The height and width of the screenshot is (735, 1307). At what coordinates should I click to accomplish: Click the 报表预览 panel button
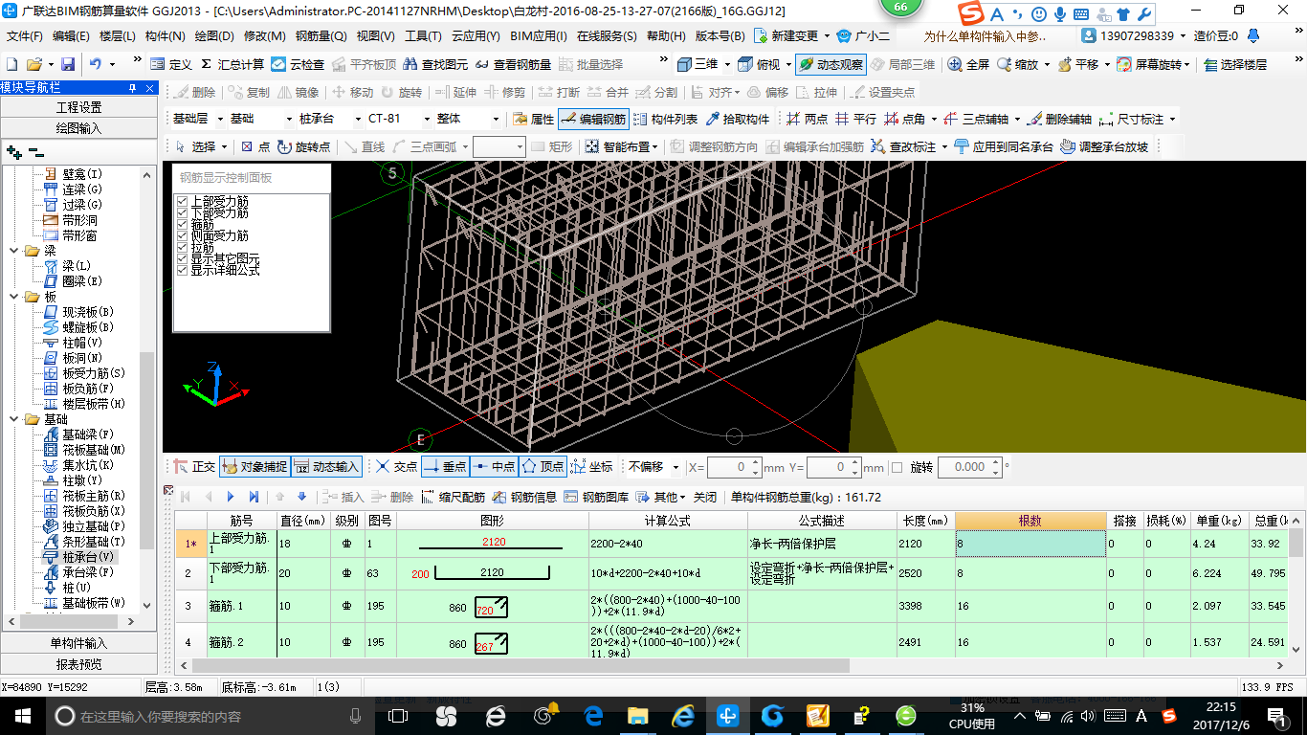(x=78, y=664)
